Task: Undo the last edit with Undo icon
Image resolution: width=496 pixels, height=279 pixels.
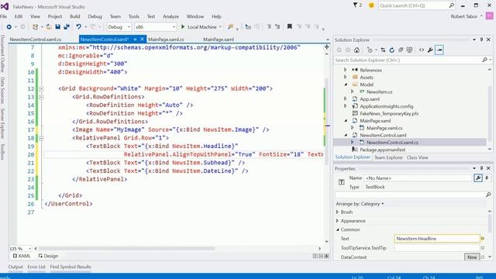Action: [x=78, y=27]
